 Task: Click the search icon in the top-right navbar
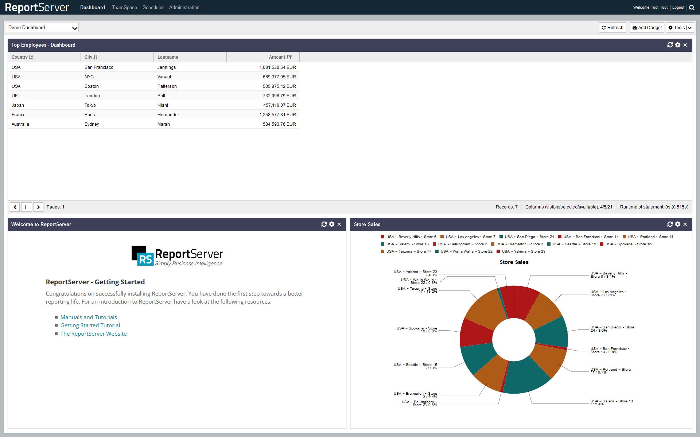pos(692,7)
